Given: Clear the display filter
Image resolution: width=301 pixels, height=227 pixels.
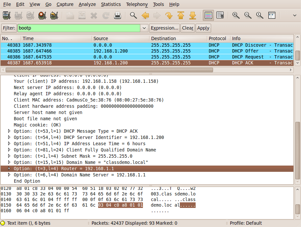Looking at the screenshot, I should coord(188,28).
